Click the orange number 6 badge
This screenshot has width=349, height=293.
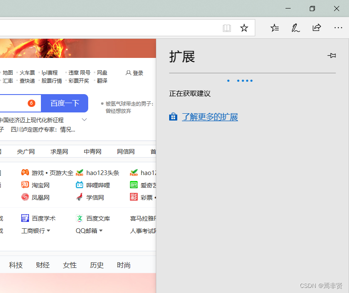pyautogui.click(x=32, y=103)
